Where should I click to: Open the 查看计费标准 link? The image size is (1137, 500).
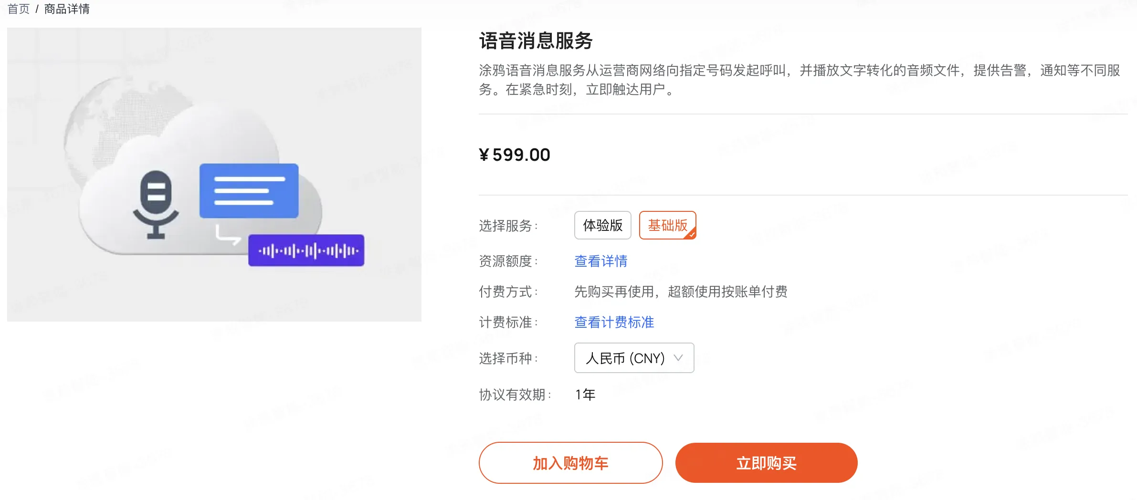point(614,322)
